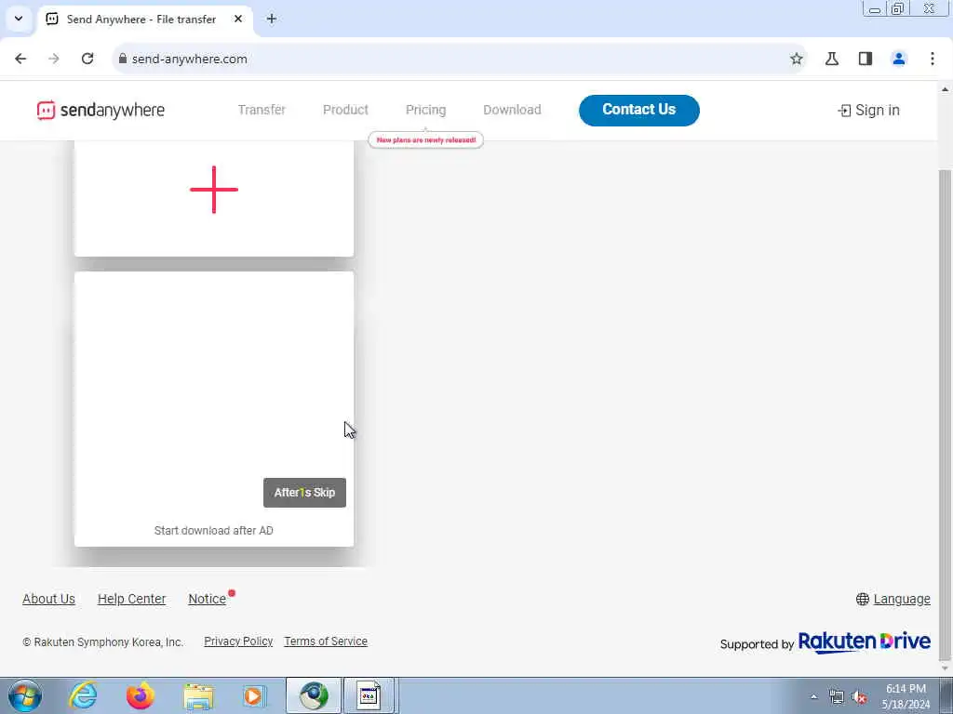Open the Privacy Policy link
The height and width of the screenshot is (714, 953).
pos(238,641)
